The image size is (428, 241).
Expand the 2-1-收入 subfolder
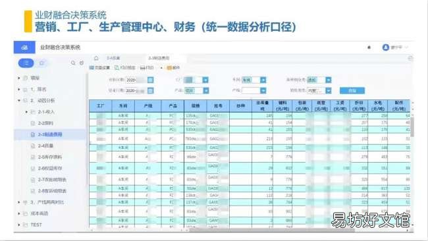tap(26, 112)
